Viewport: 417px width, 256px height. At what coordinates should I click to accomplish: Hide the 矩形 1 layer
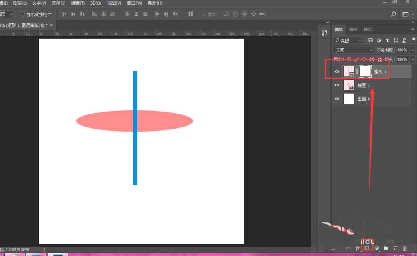pyautogui.click(x=337, y=72)
